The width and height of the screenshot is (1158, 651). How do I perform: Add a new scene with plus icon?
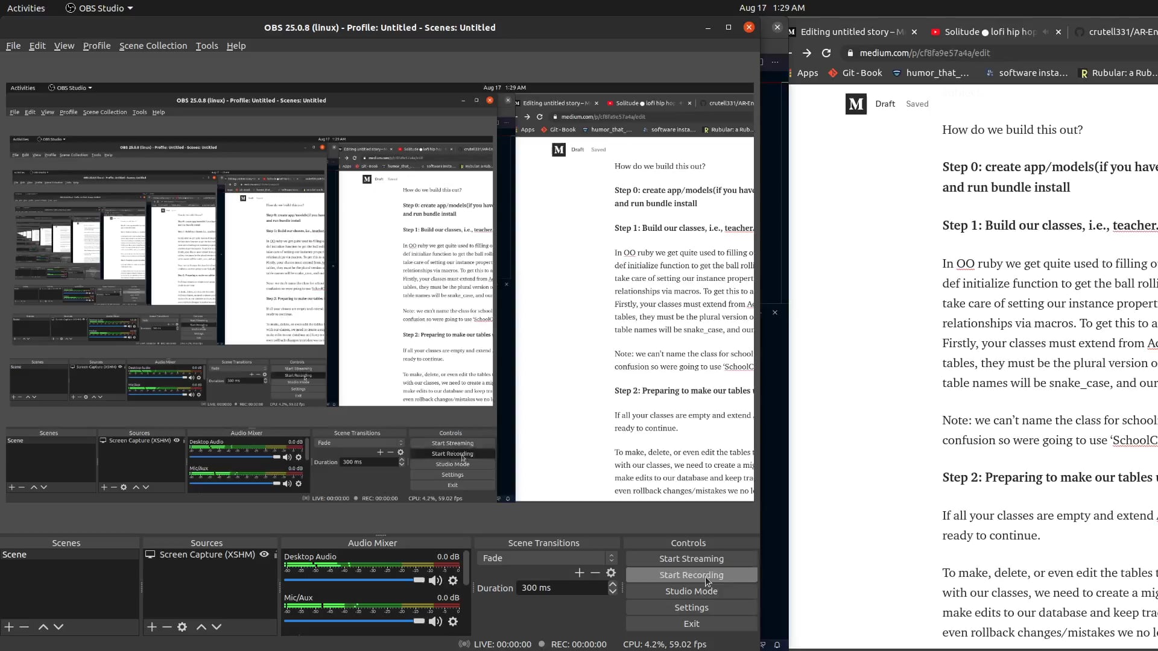pos(9,627)
